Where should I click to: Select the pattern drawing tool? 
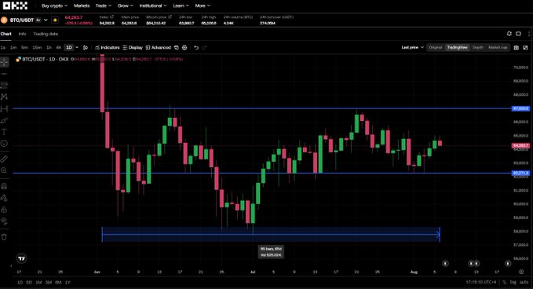[x=4, y=97]
